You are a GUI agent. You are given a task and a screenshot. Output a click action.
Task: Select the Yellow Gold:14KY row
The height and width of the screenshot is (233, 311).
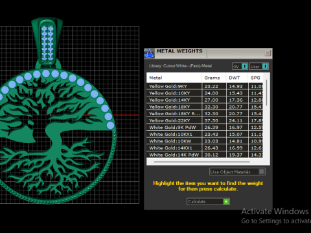coord(205,100)
